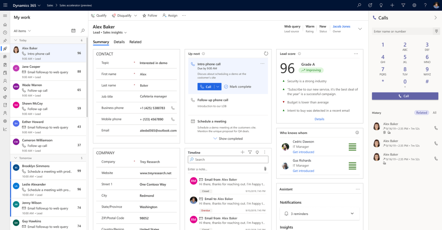Click the attachment paperclip in Timeline note

265,169
